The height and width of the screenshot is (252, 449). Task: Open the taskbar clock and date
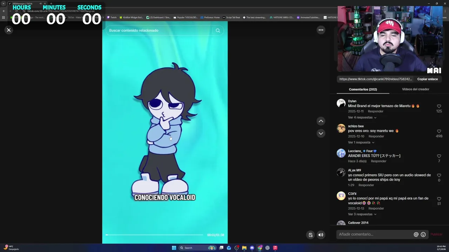tap(441, 248)
